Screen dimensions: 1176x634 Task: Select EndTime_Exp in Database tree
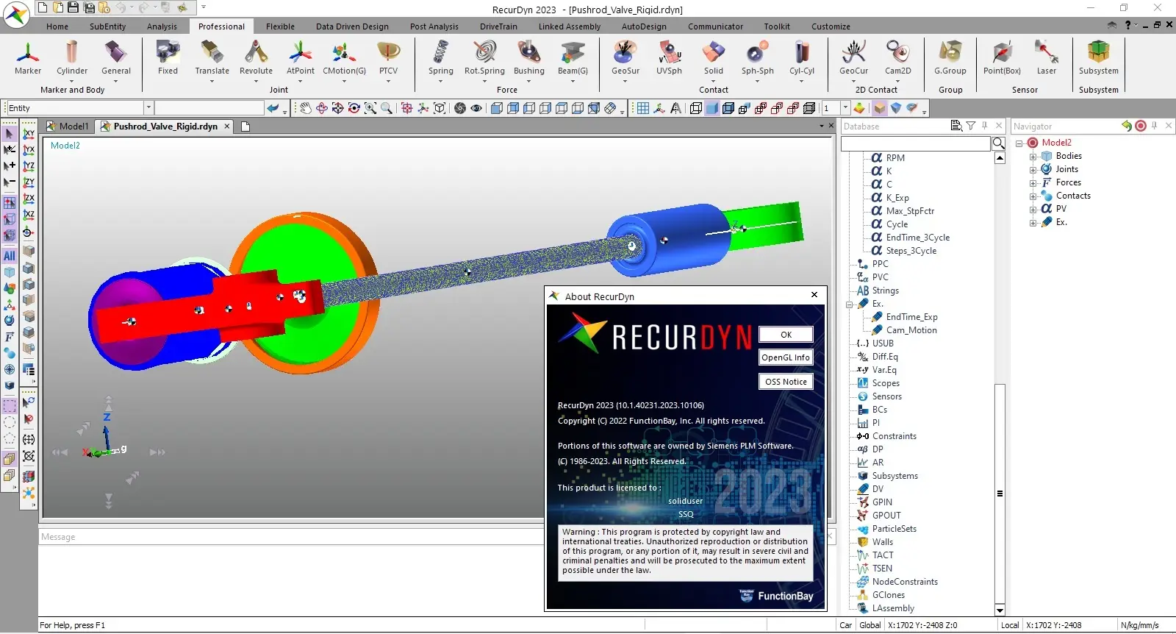(x=911, y=317)
